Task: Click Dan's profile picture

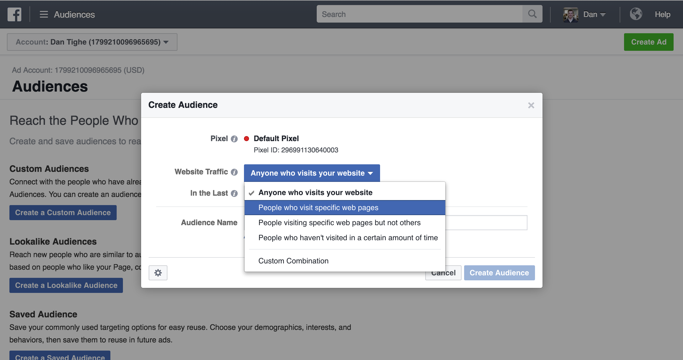Action: [x=570, y=15]
